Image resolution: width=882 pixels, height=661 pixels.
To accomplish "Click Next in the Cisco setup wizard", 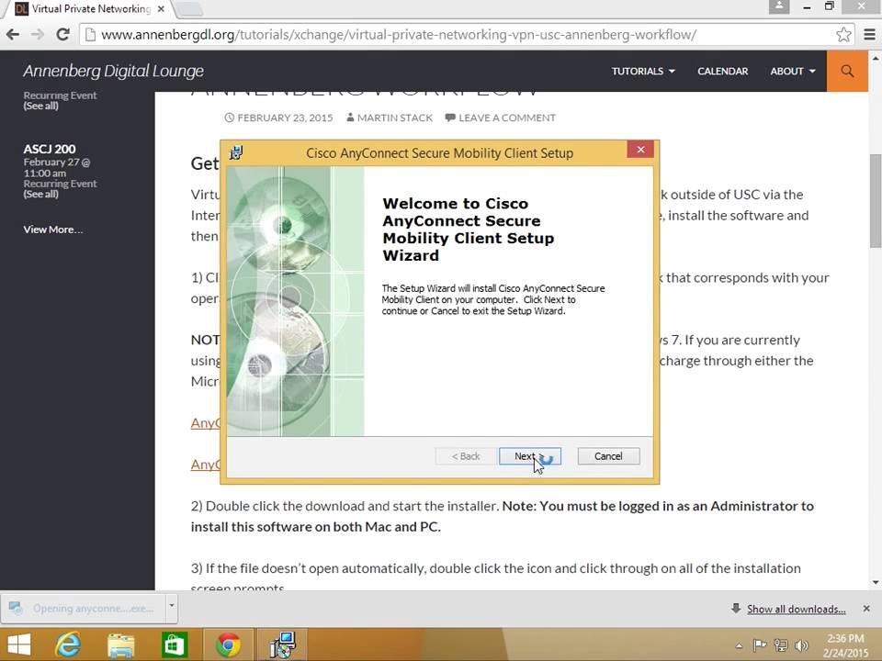I will tap(529, 456).
